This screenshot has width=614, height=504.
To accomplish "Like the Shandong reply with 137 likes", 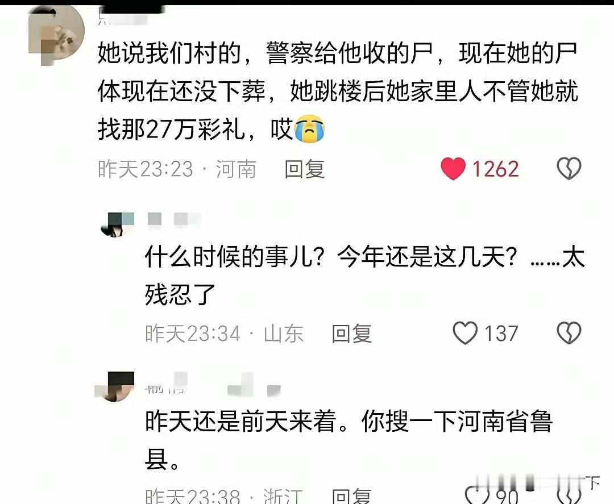I will [465, 333].
